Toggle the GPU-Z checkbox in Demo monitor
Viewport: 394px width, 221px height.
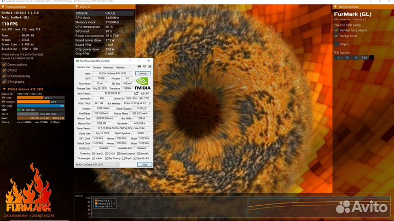tap(4, 70)
